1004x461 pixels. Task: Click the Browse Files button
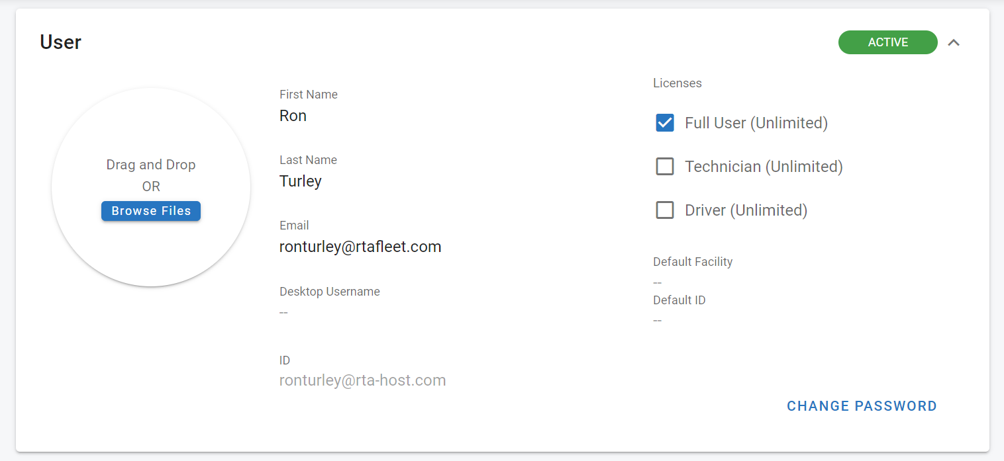pos(151,211)
